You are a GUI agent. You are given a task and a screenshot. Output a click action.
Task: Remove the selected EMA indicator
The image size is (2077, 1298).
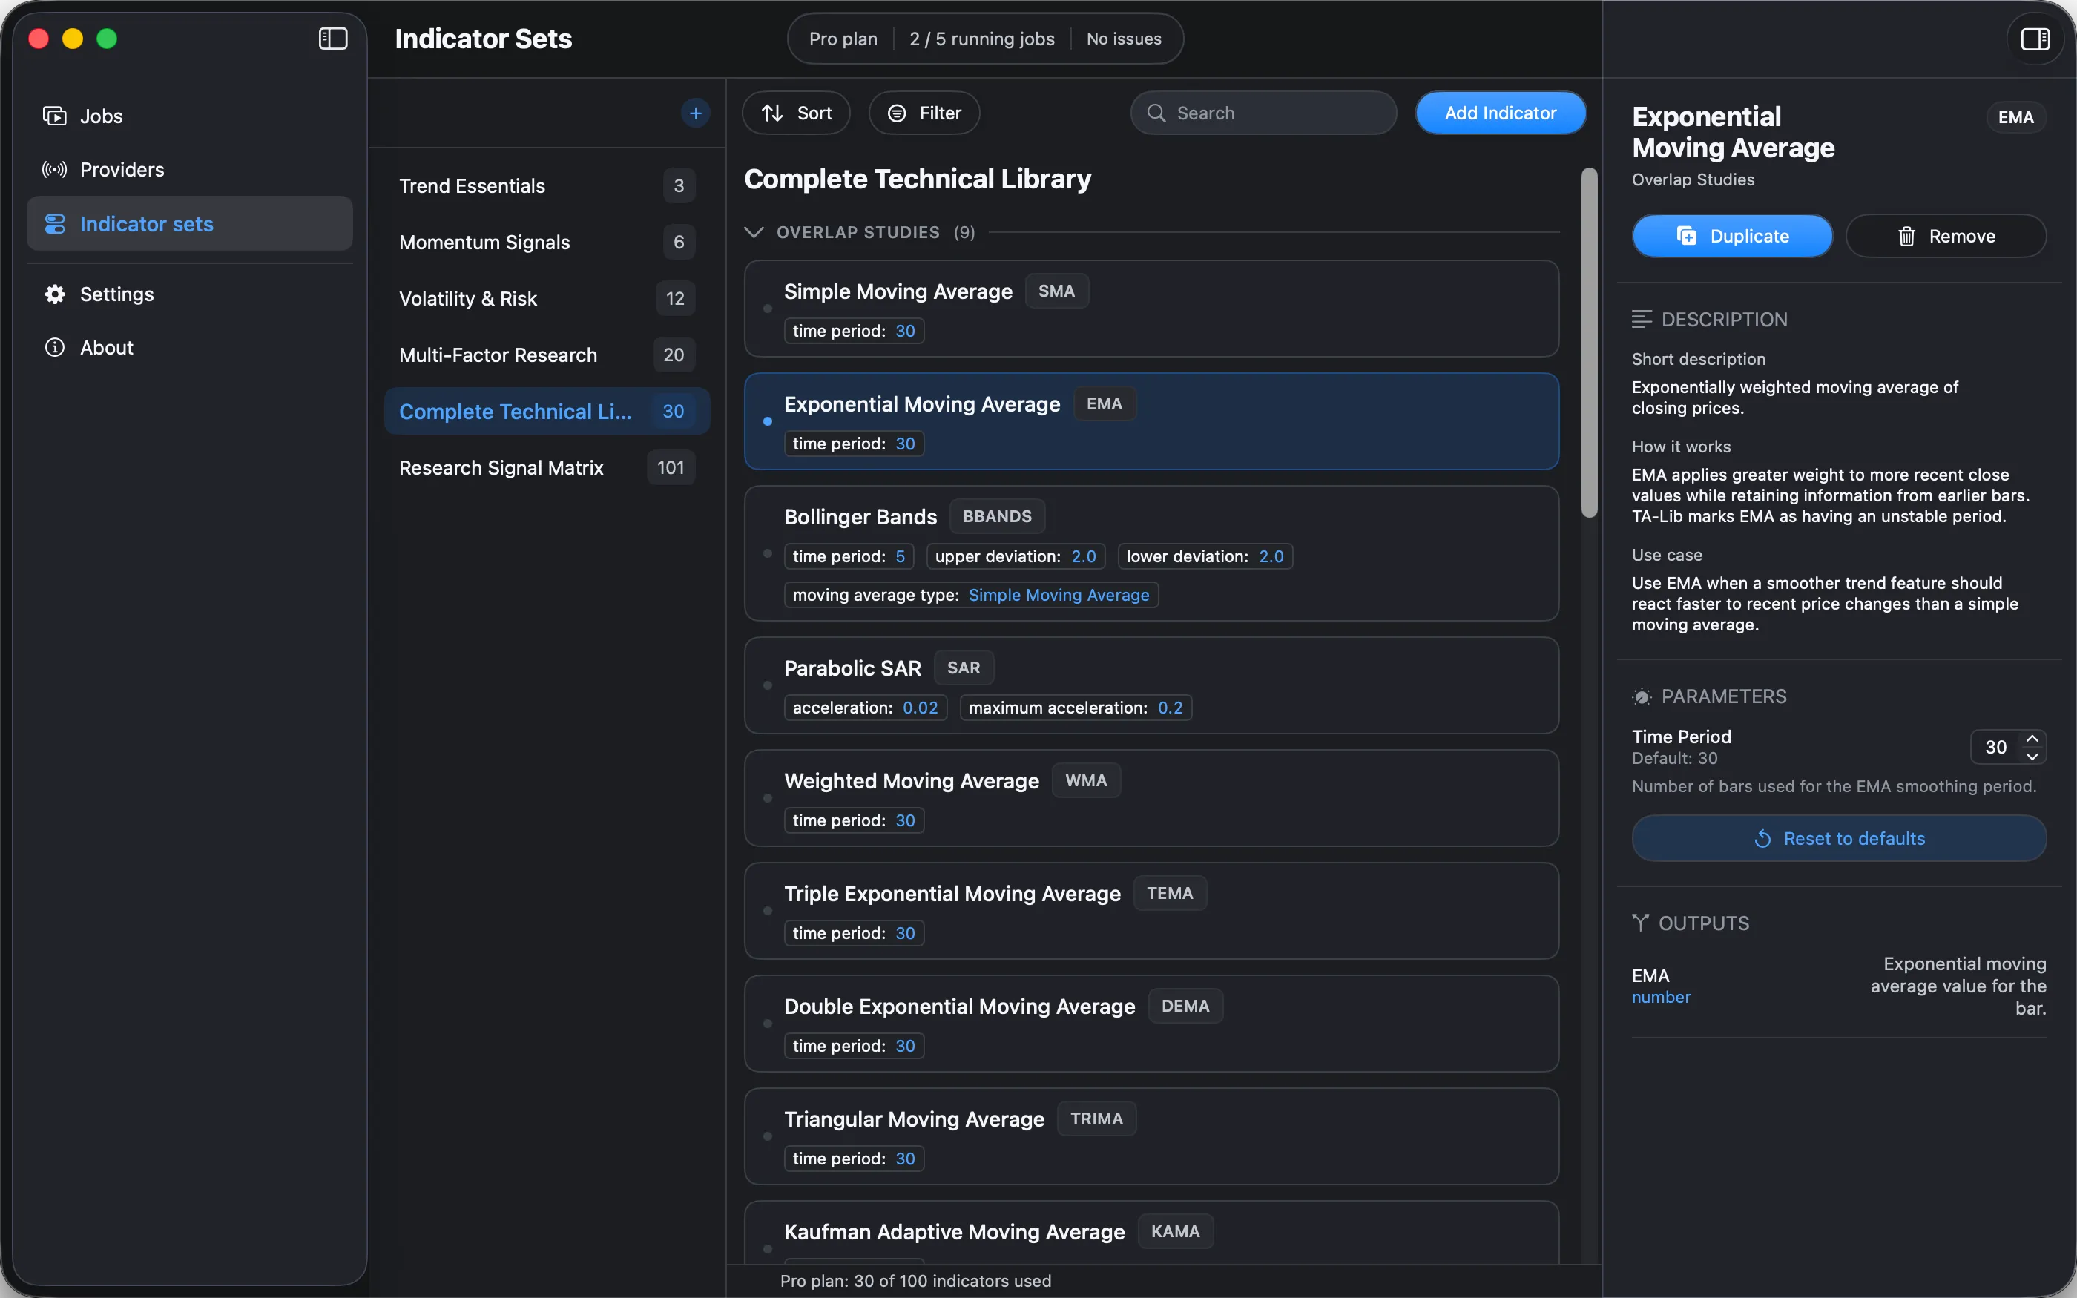coord(1946,236)
